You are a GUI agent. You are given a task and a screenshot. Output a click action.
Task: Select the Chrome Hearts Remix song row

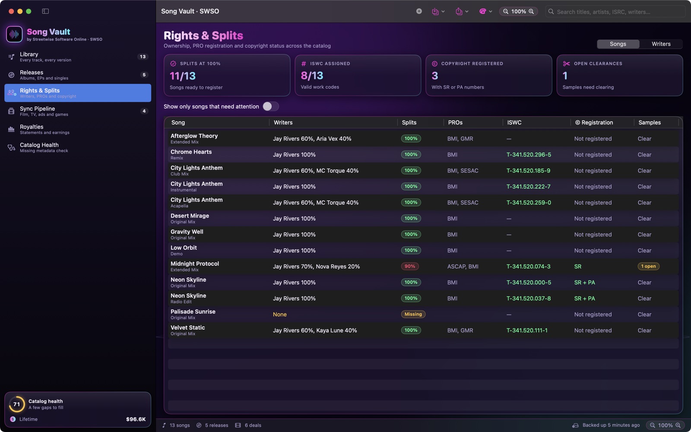423,155
